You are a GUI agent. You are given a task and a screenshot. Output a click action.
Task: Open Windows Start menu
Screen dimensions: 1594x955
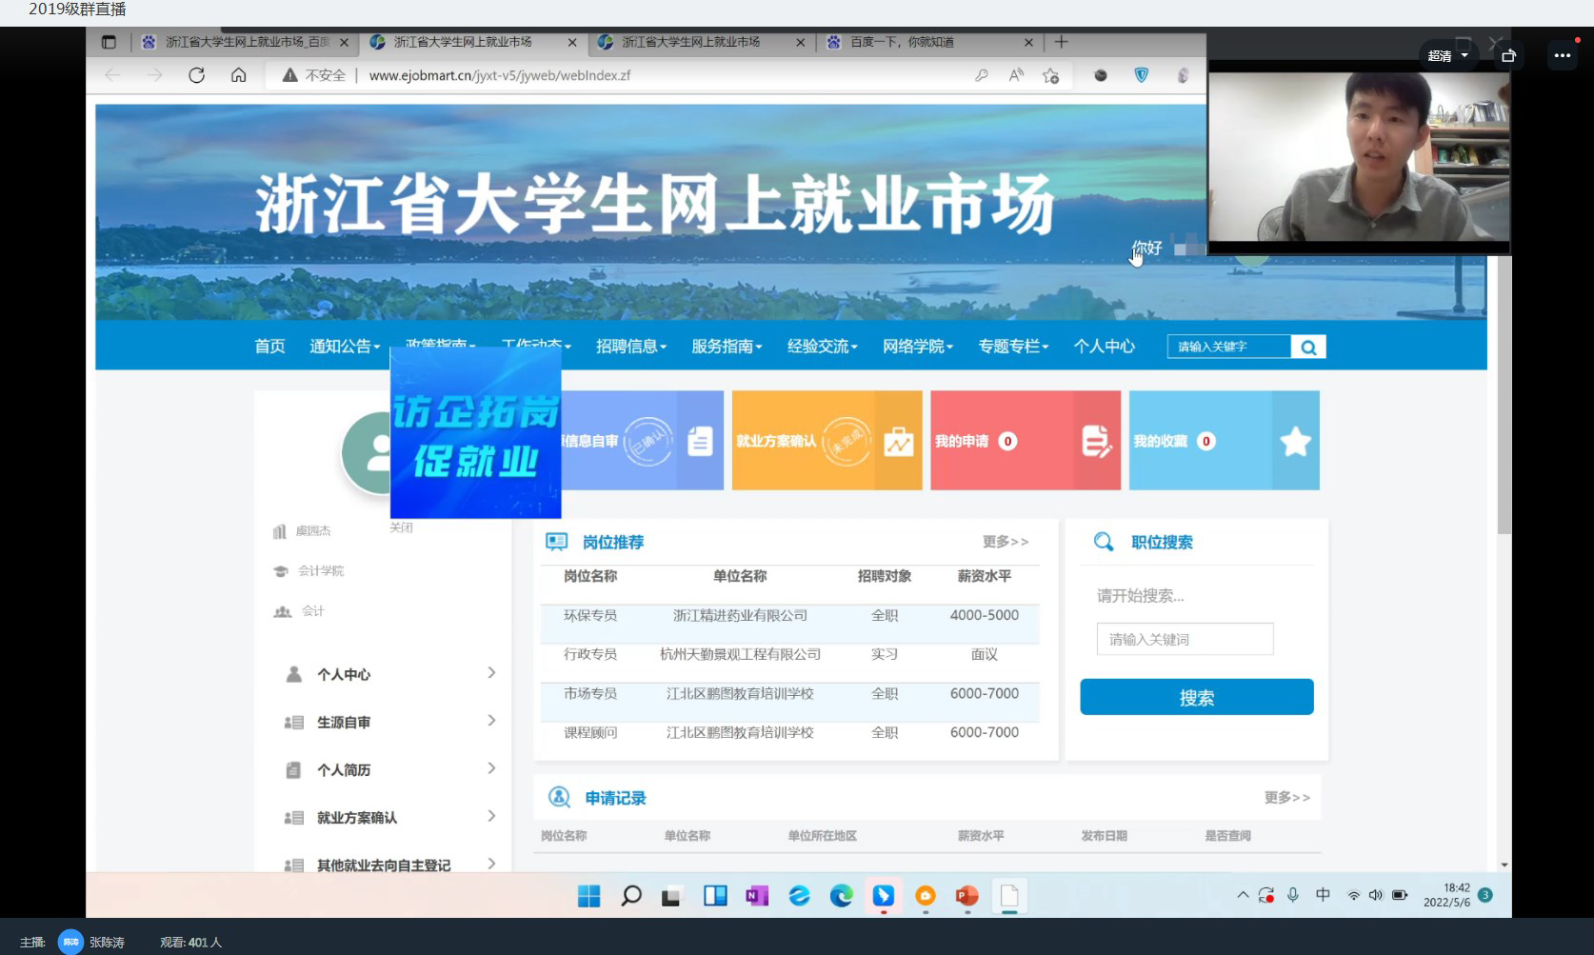tap(589, 896)
